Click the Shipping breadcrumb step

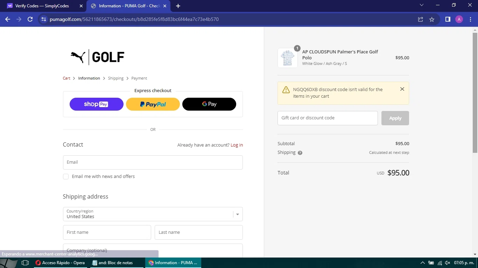[115, 78]
